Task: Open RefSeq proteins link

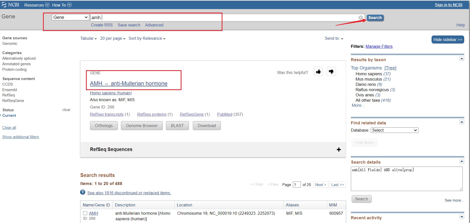Action: pos(152,114)
